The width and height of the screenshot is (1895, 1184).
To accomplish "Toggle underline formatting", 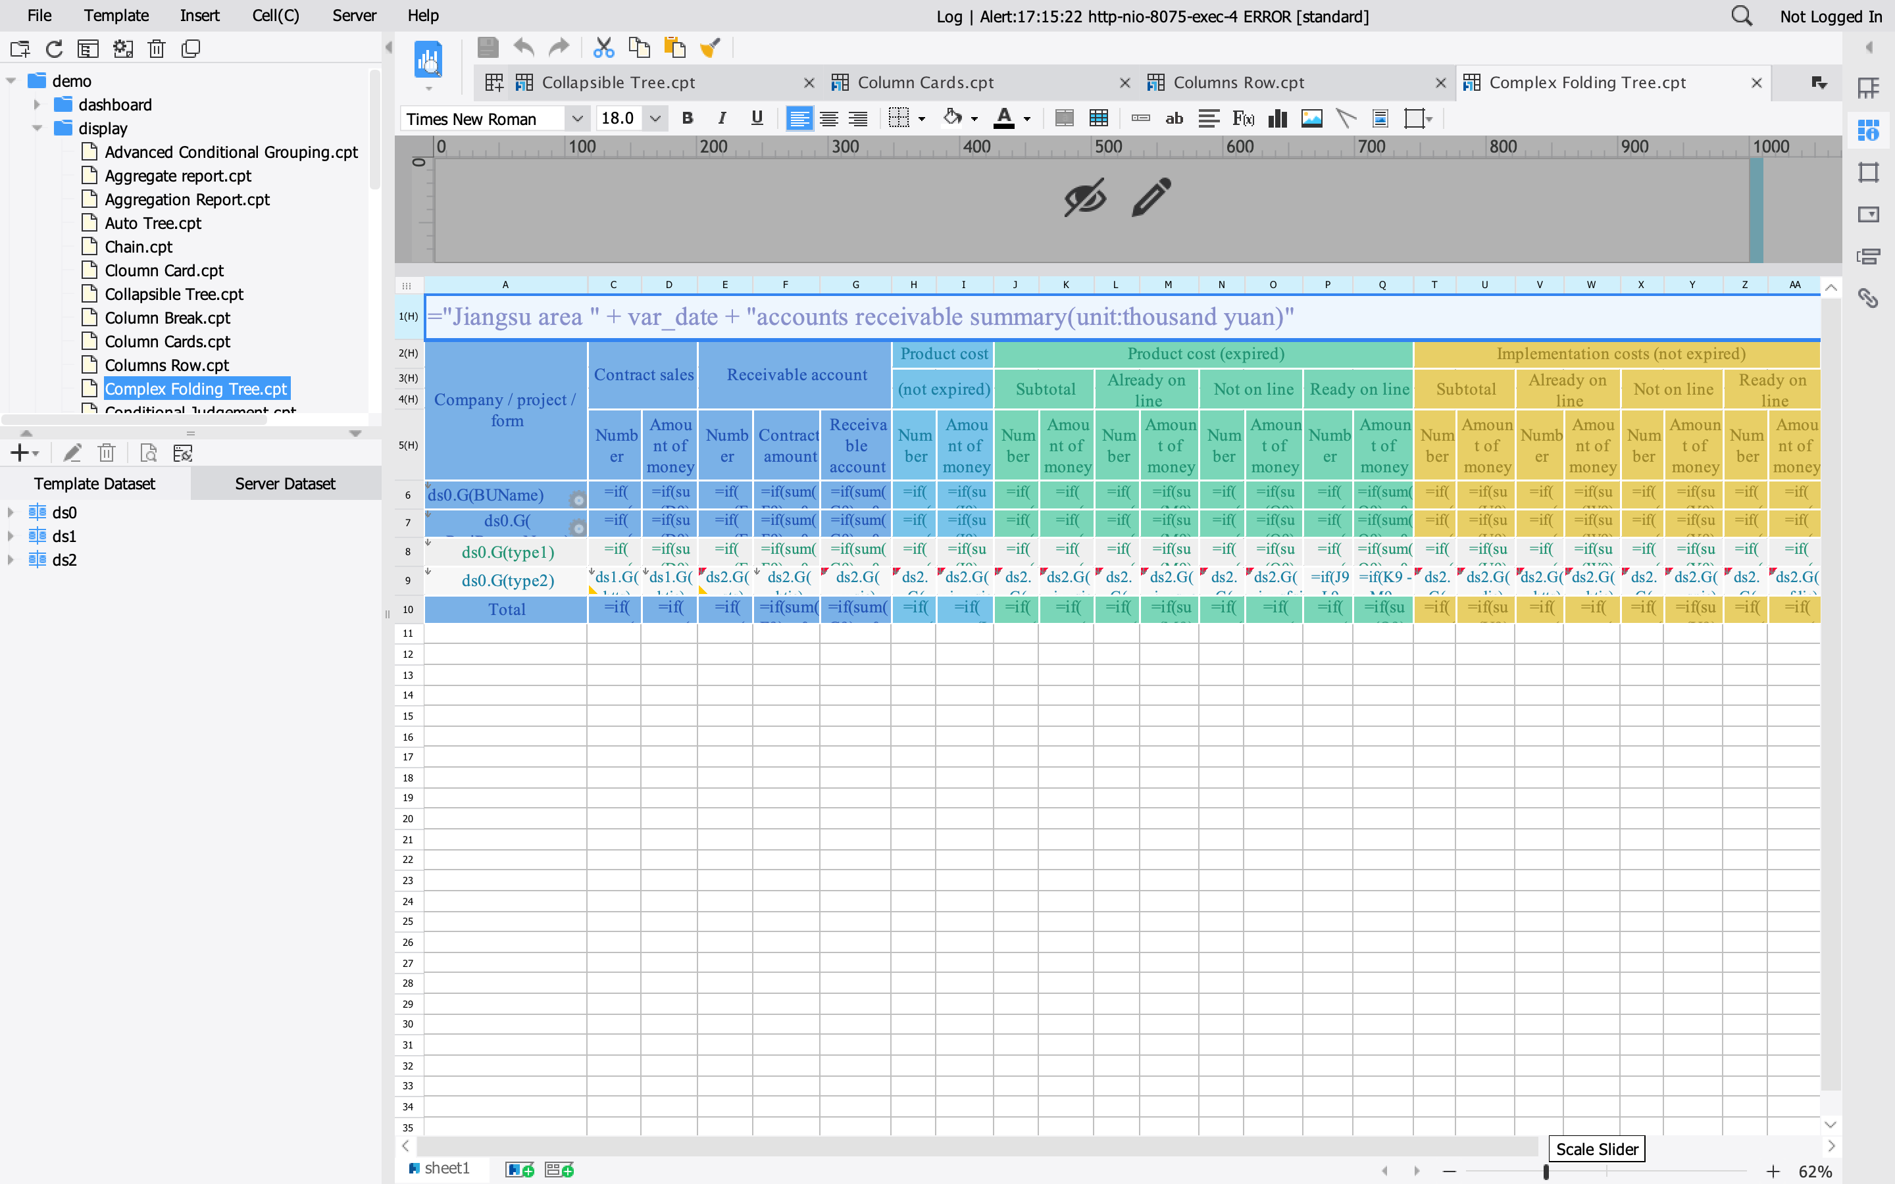I will pos(755,118).
